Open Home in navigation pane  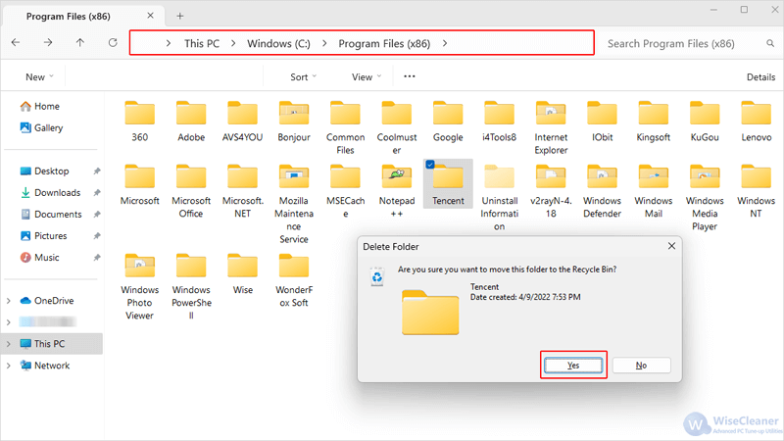(x=39, y=106)
